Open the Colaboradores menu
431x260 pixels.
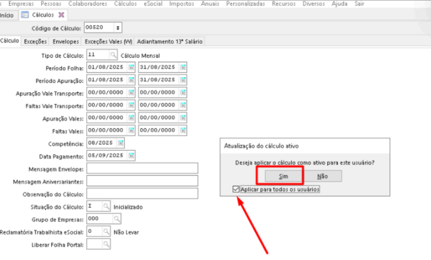(88, 3)
